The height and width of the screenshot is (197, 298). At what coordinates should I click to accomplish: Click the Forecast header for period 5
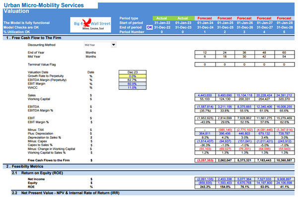(284, 18)
